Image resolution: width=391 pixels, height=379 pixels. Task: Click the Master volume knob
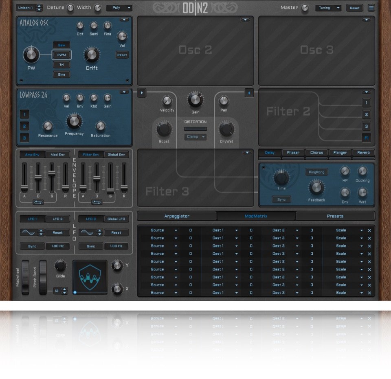click(x=305, y=8)
